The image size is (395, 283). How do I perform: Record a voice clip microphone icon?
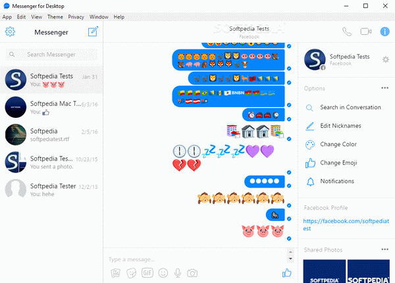178,273
